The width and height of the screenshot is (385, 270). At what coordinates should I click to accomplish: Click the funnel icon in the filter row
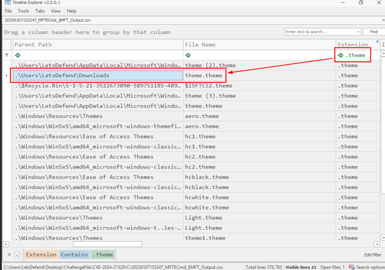pos(7,55)
